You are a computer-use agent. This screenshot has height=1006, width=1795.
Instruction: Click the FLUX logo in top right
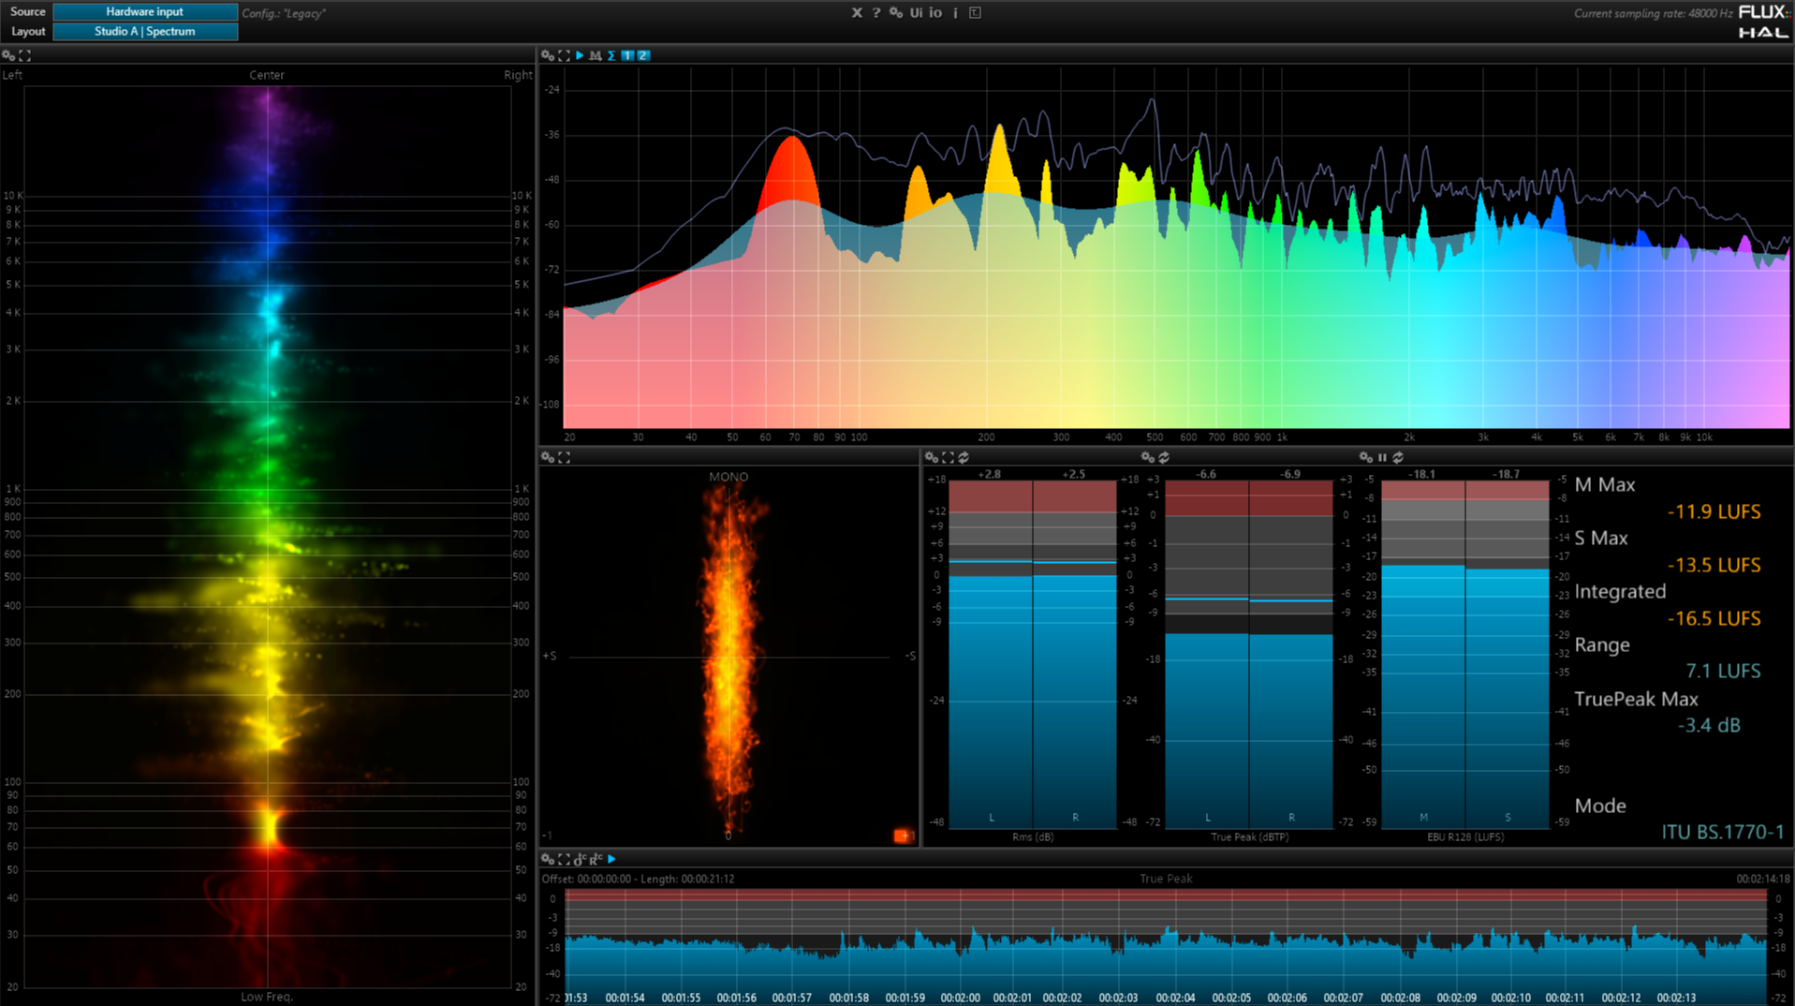point(1761,12)
